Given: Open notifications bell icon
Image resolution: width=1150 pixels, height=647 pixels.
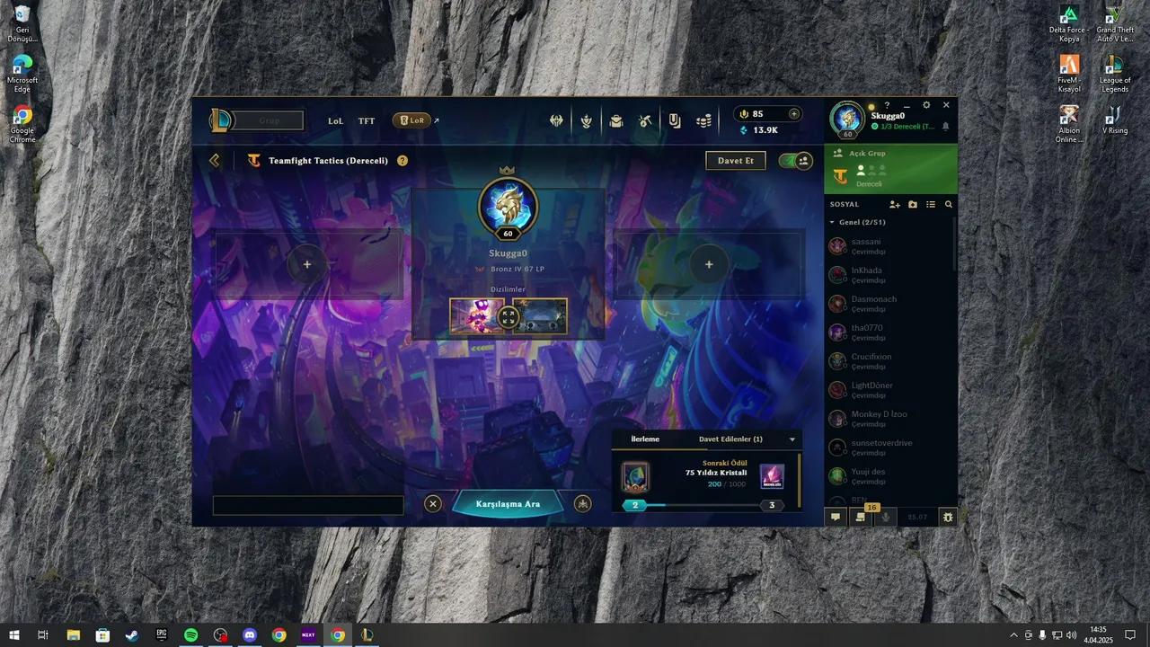Looking at the screenshot, I should 945,127.
